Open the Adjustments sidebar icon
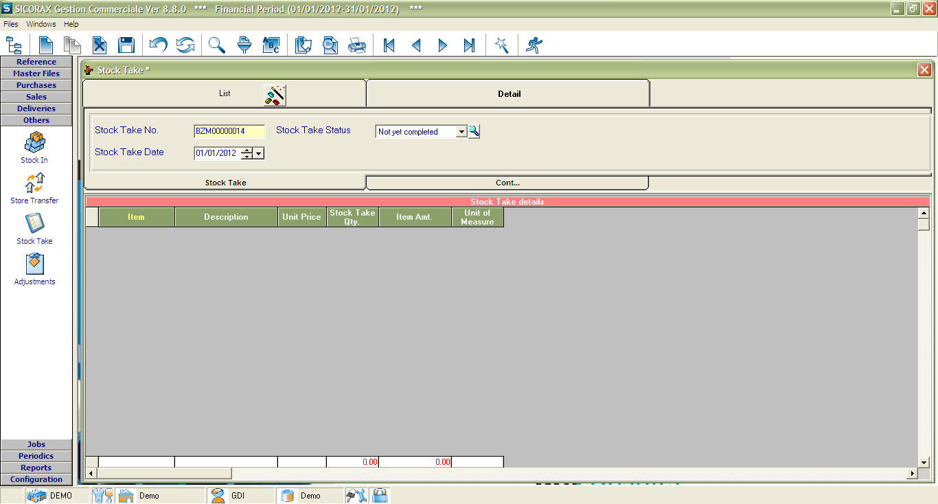The height and width of the screenshot is (504, 938). point(34,268)
